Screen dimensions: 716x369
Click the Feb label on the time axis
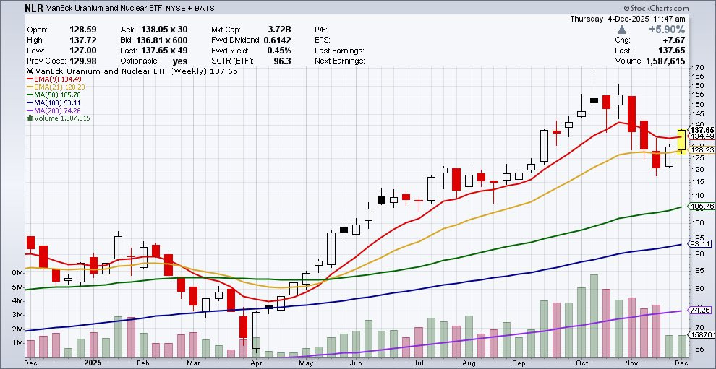click(x=143, y=363)
